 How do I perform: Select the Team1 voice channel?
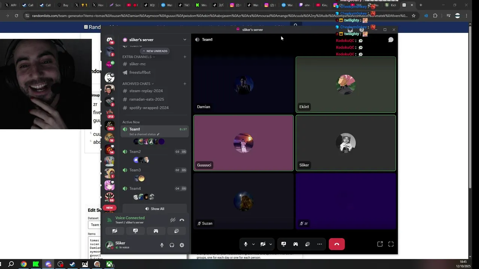coord(154,131)
